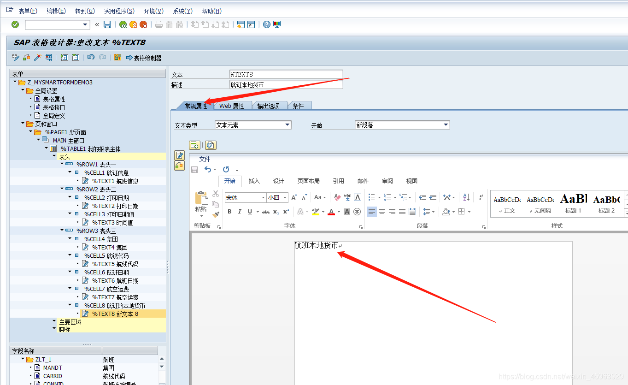Open the bullet list dropdown arrow
628x385 pixels.
(x=379, y=197)
